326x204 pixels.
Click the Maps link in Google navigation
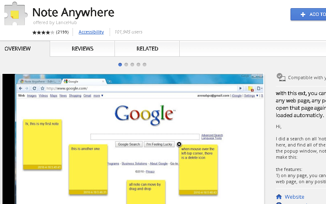(x=53, y=95)
